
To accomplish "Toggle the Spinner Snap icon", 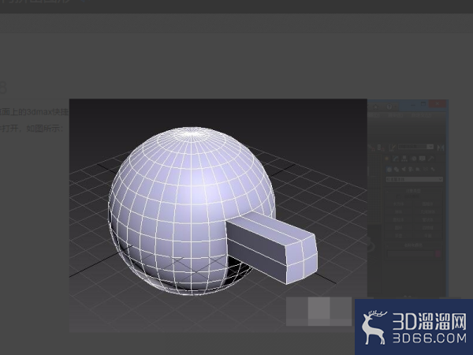I will [381, 148].
